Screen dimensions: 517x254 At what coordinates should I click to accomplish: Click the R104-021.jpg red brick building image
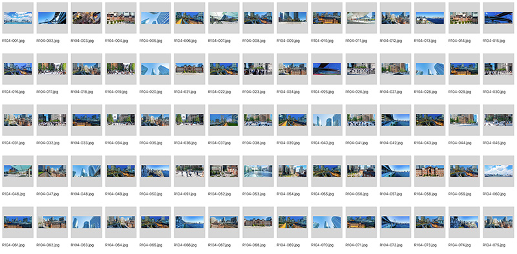tap(189, 69)
